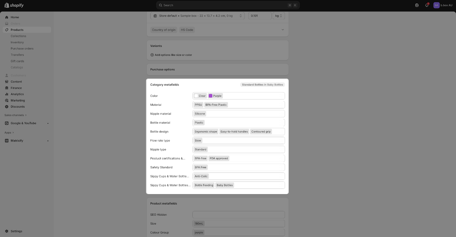The height and width of the screenshot is (237, 456).
Task: Go to Inventory in sidebar
Action: click(17, 42)
